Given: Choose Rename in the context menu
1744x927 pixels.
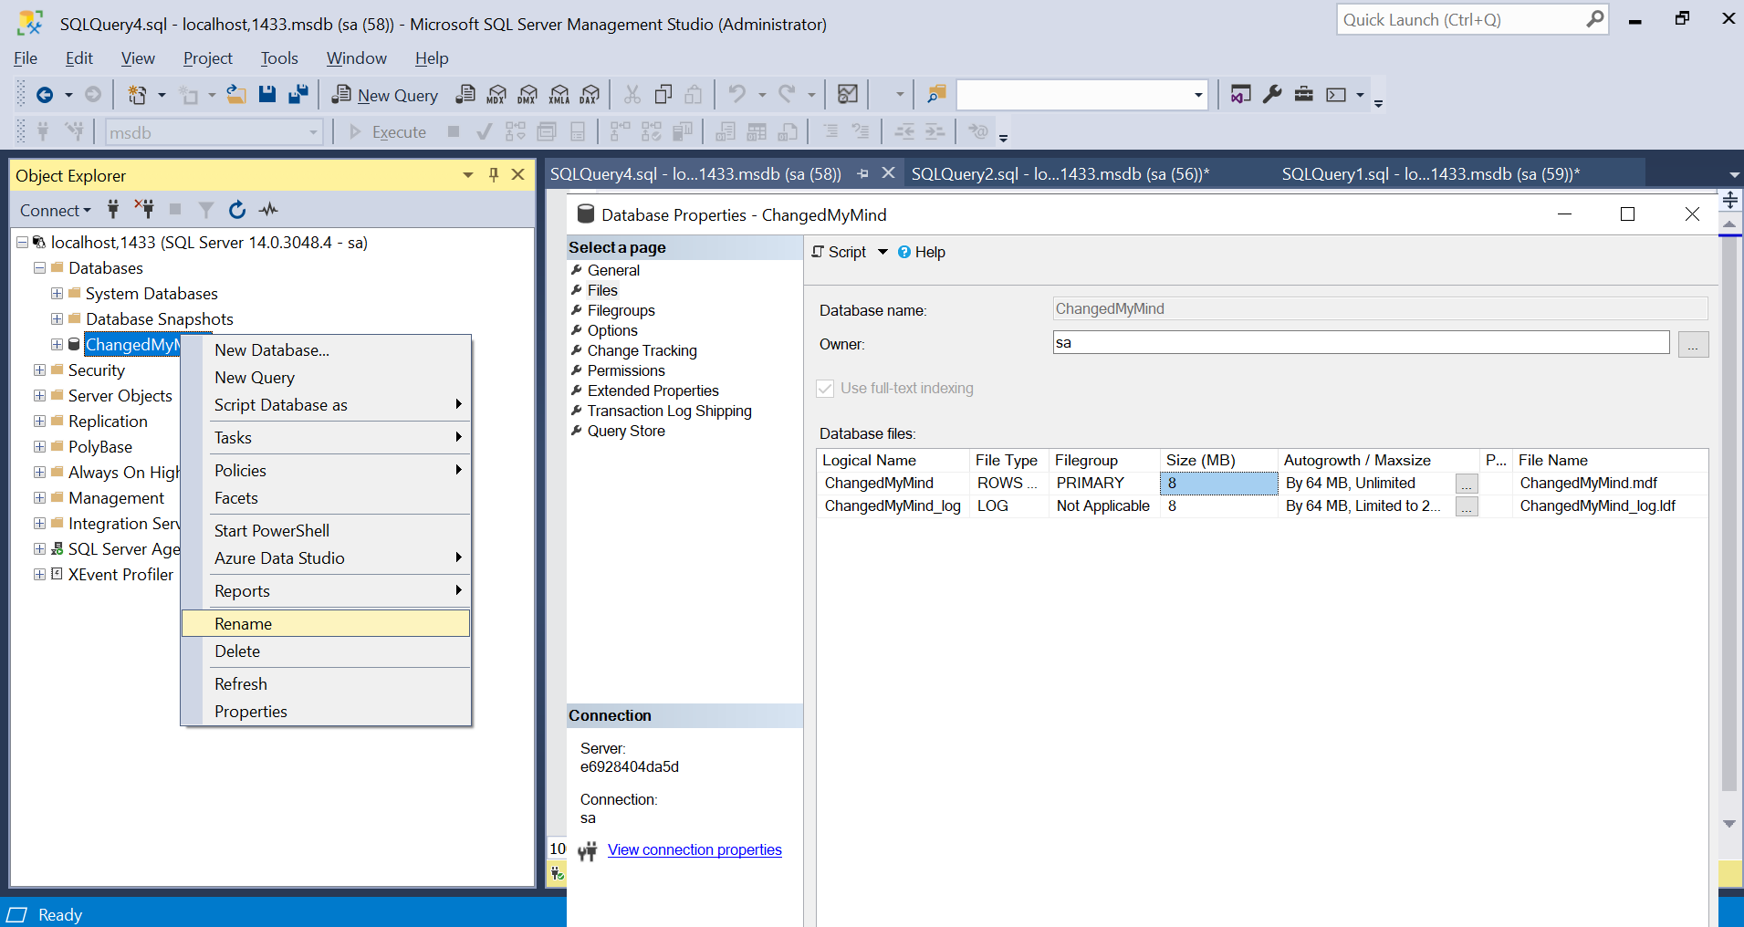Looking at the screenshot, I should (x=244, y=624).
